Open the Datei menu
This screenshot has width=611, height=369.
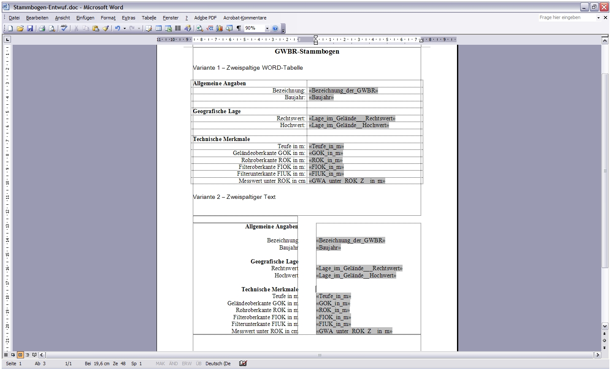(14, 18)
